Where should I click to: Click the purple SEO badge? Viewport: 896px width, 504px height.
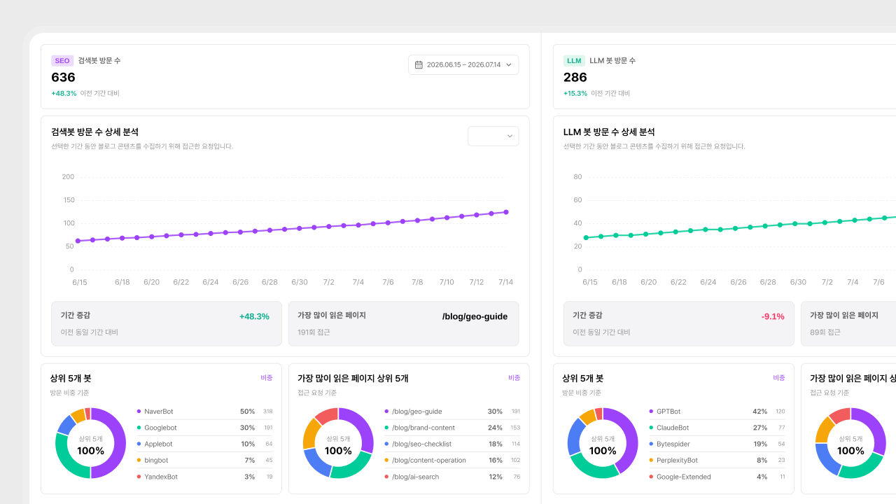[x=62, y=61]
